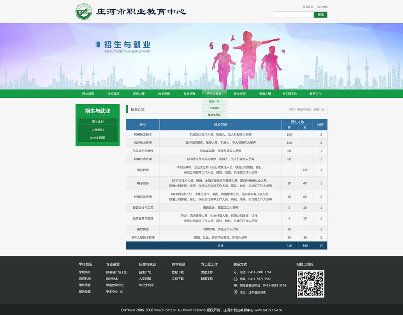The height and width of the screenshot is (315, 403).
Task: Choose 毕业生风采 from the dropdown list
Action: [x=214, y=115]
